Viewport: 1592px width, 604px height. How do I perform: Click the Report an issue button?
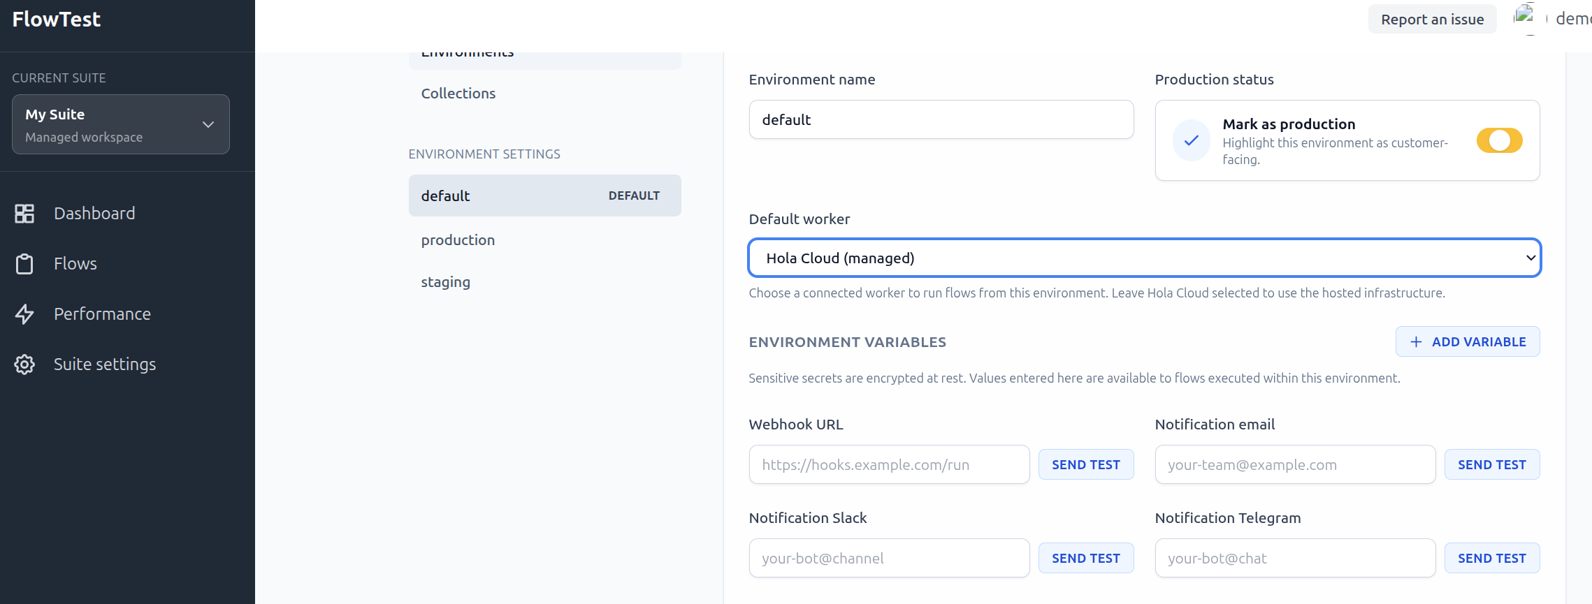tap(1432, 19)
